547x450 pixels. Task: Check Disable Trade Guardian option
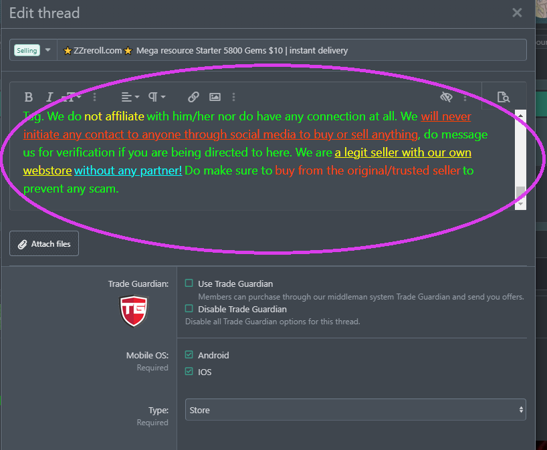click(189, 308)
